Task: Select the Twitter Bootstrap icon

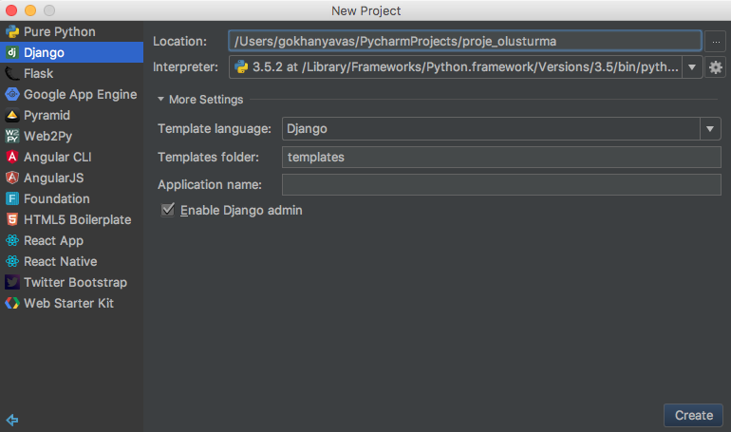Action: tap(12, 282)
